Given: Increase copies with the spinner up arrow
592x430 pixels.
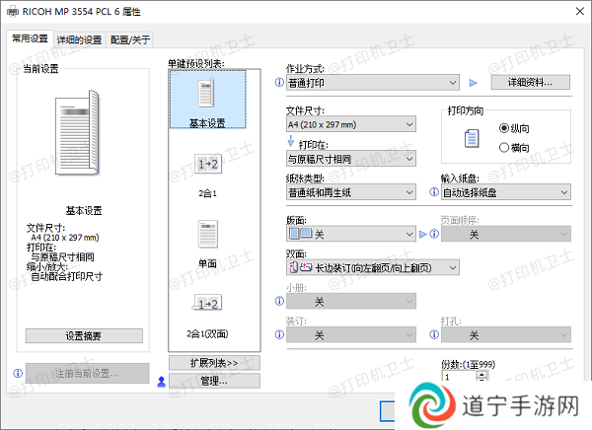Looking at the screenshot, I should (x=481, y=375).
